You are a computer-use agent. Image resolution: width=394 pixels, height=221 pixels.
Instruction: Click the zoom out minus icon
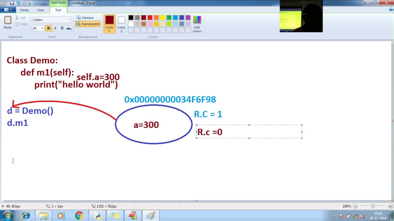355,206
